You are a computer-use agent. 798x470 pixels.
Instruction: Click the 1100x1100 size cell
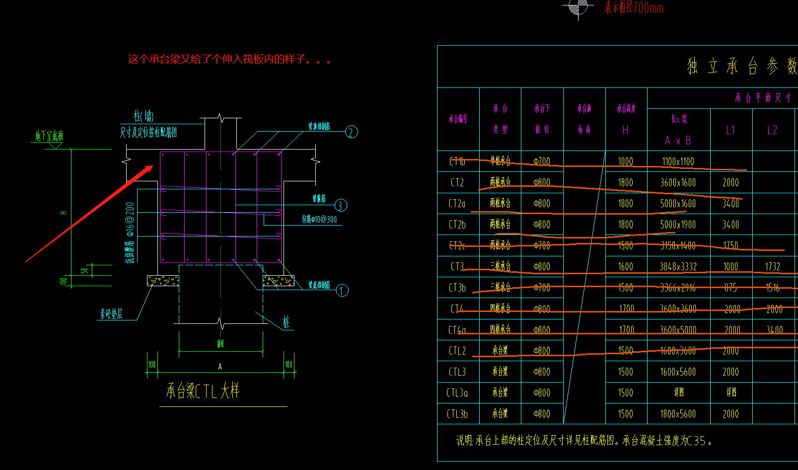point(678,161)
